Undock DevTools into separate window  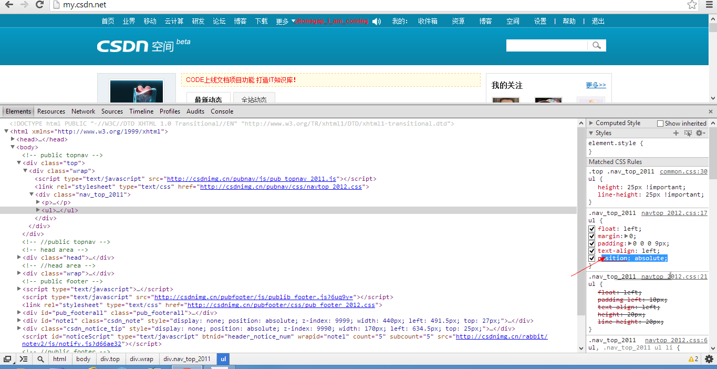[7, 359]
